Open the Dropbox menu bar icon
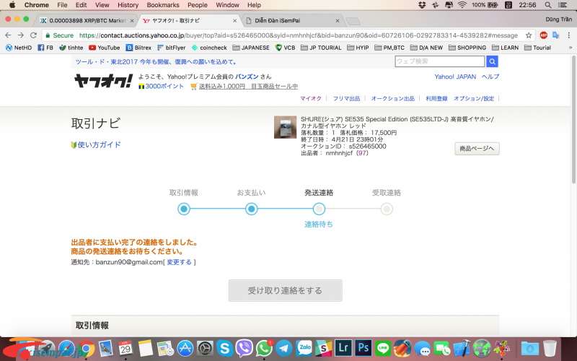Image resolution: width=577 pixels, height=361 pixels. (x=422, y=5)
